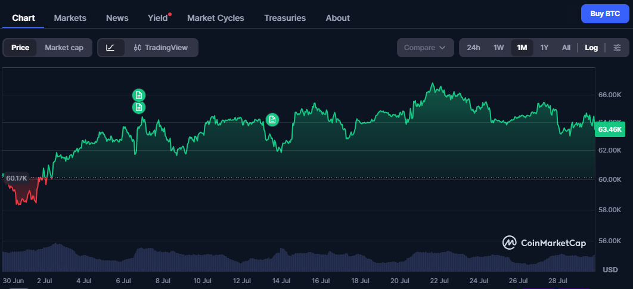Viewport: 633px width, 289px height.
Task: Select the 24h time range
Action: click(x=473, y=48)
